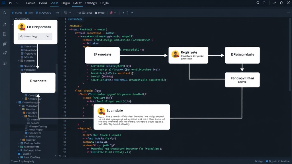The height and width of the screenshot is (164, 292).
Task: Click the Cafor tab
Action: click(77, 3)
